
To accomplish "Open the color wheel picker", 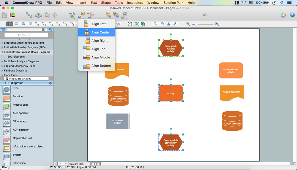I will (283, 15).
